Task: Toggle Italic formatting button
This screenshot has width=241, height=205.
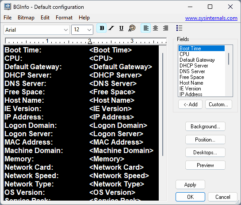Action: [111, 28]
